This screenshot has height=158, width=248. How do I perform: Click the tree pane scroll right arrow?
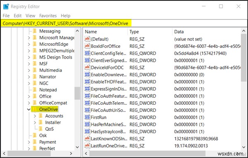(x=71, y=153)
